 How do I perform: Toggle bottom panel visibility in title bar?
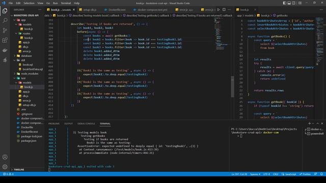289,3
